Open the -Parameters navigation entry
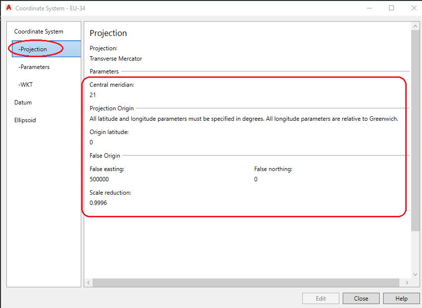The image size is (422, 308). coord(34,67)
